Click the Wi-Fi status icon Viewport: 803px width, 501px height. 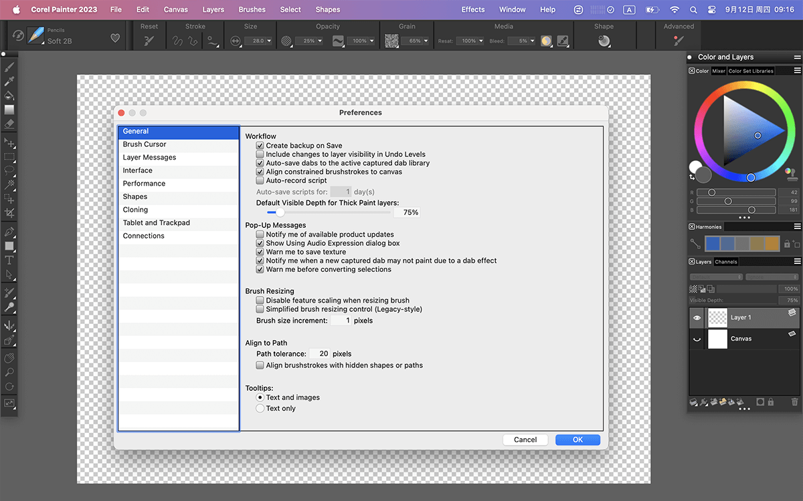click(x=675, y=9)
